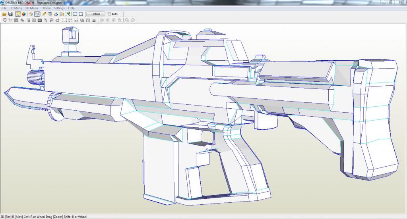The height and width of the screenshot is (219, 407).
Task: Toggle the light bulb lighting switch
Action: coord(18,14)
